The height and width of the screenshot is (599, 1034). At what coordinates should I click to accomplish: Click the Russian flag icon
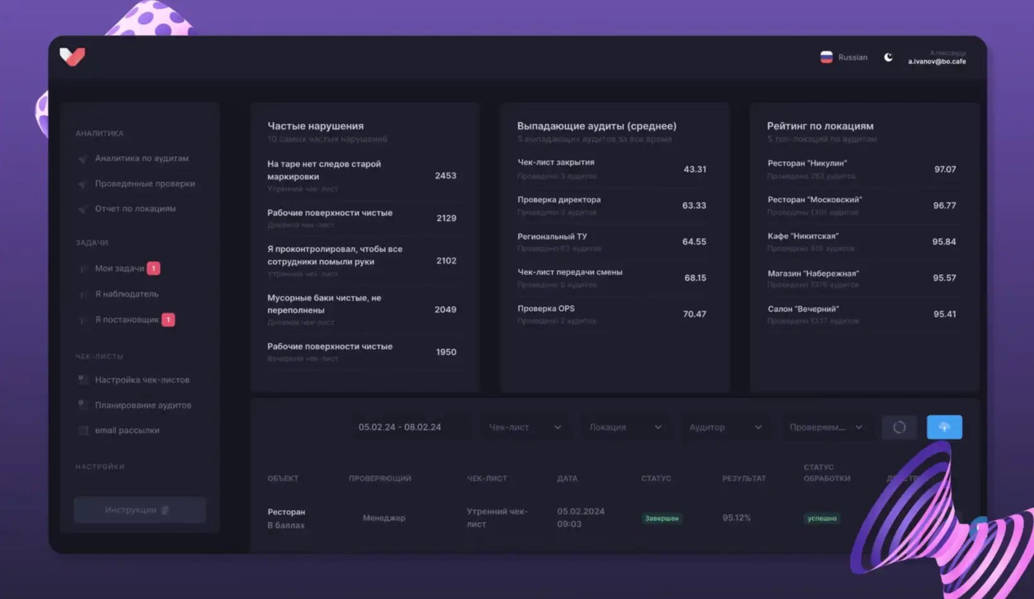coord(826,57)
